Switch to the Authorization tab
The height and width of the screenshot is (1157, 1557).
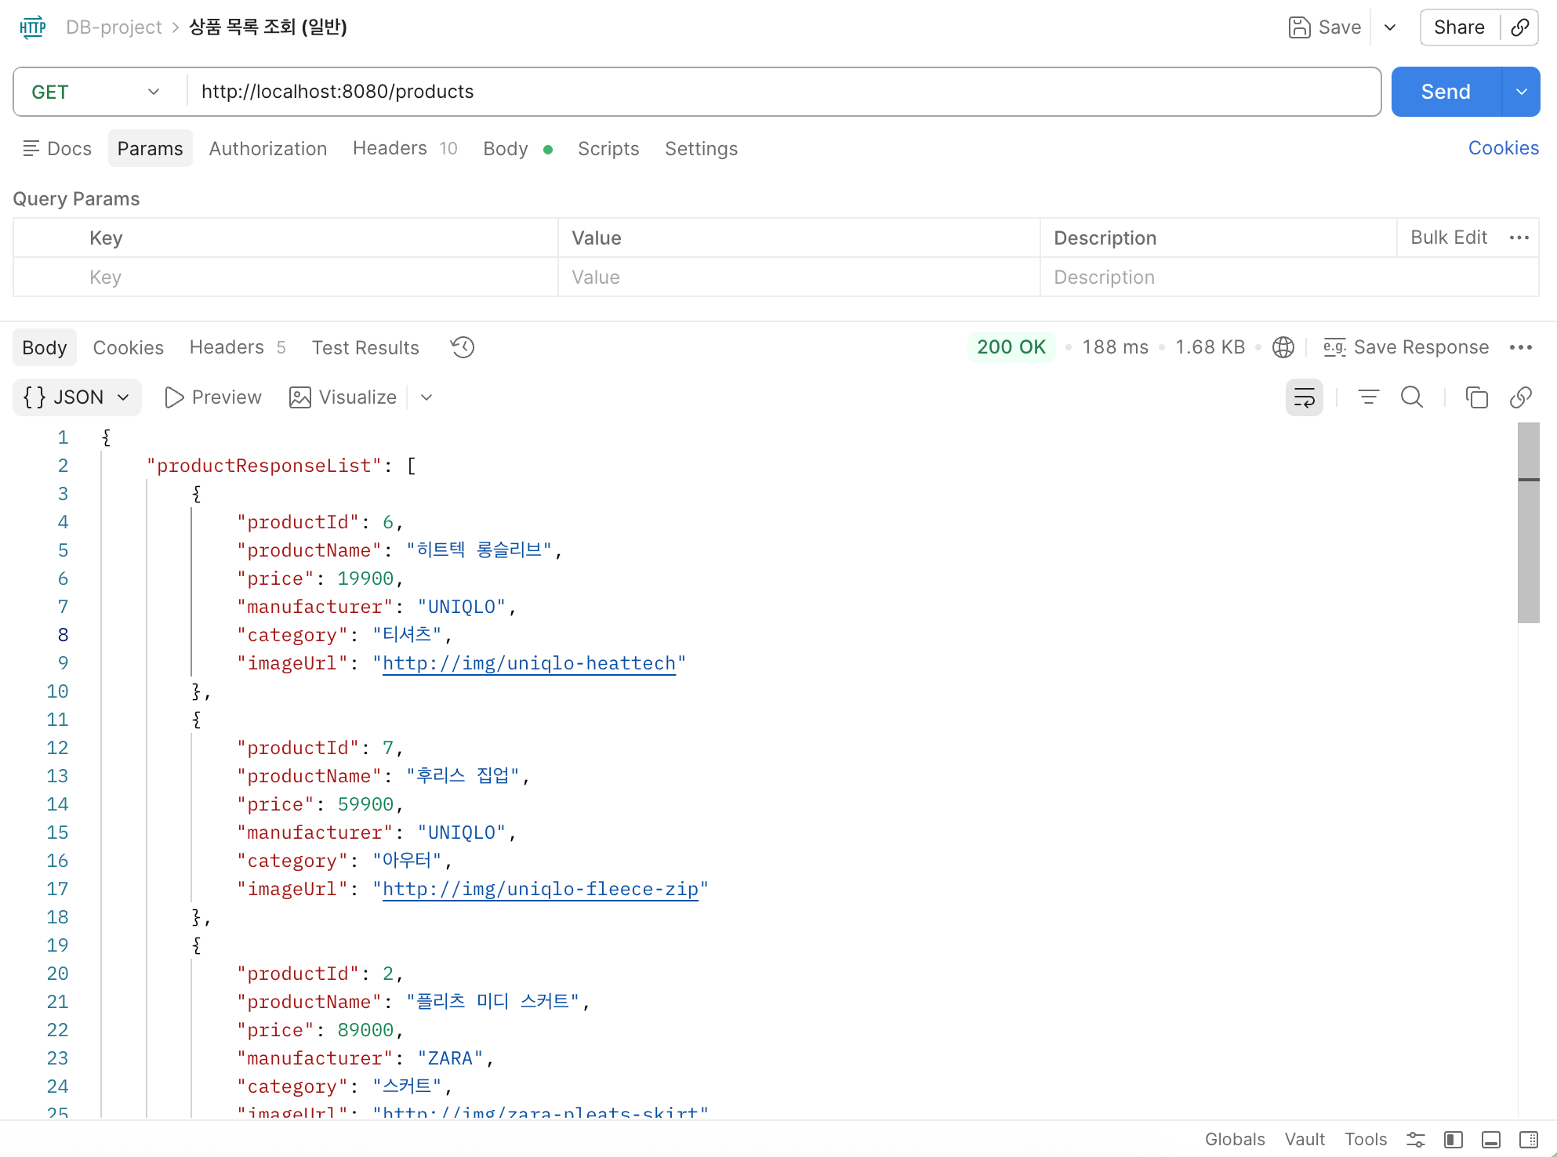coord(268,149)
